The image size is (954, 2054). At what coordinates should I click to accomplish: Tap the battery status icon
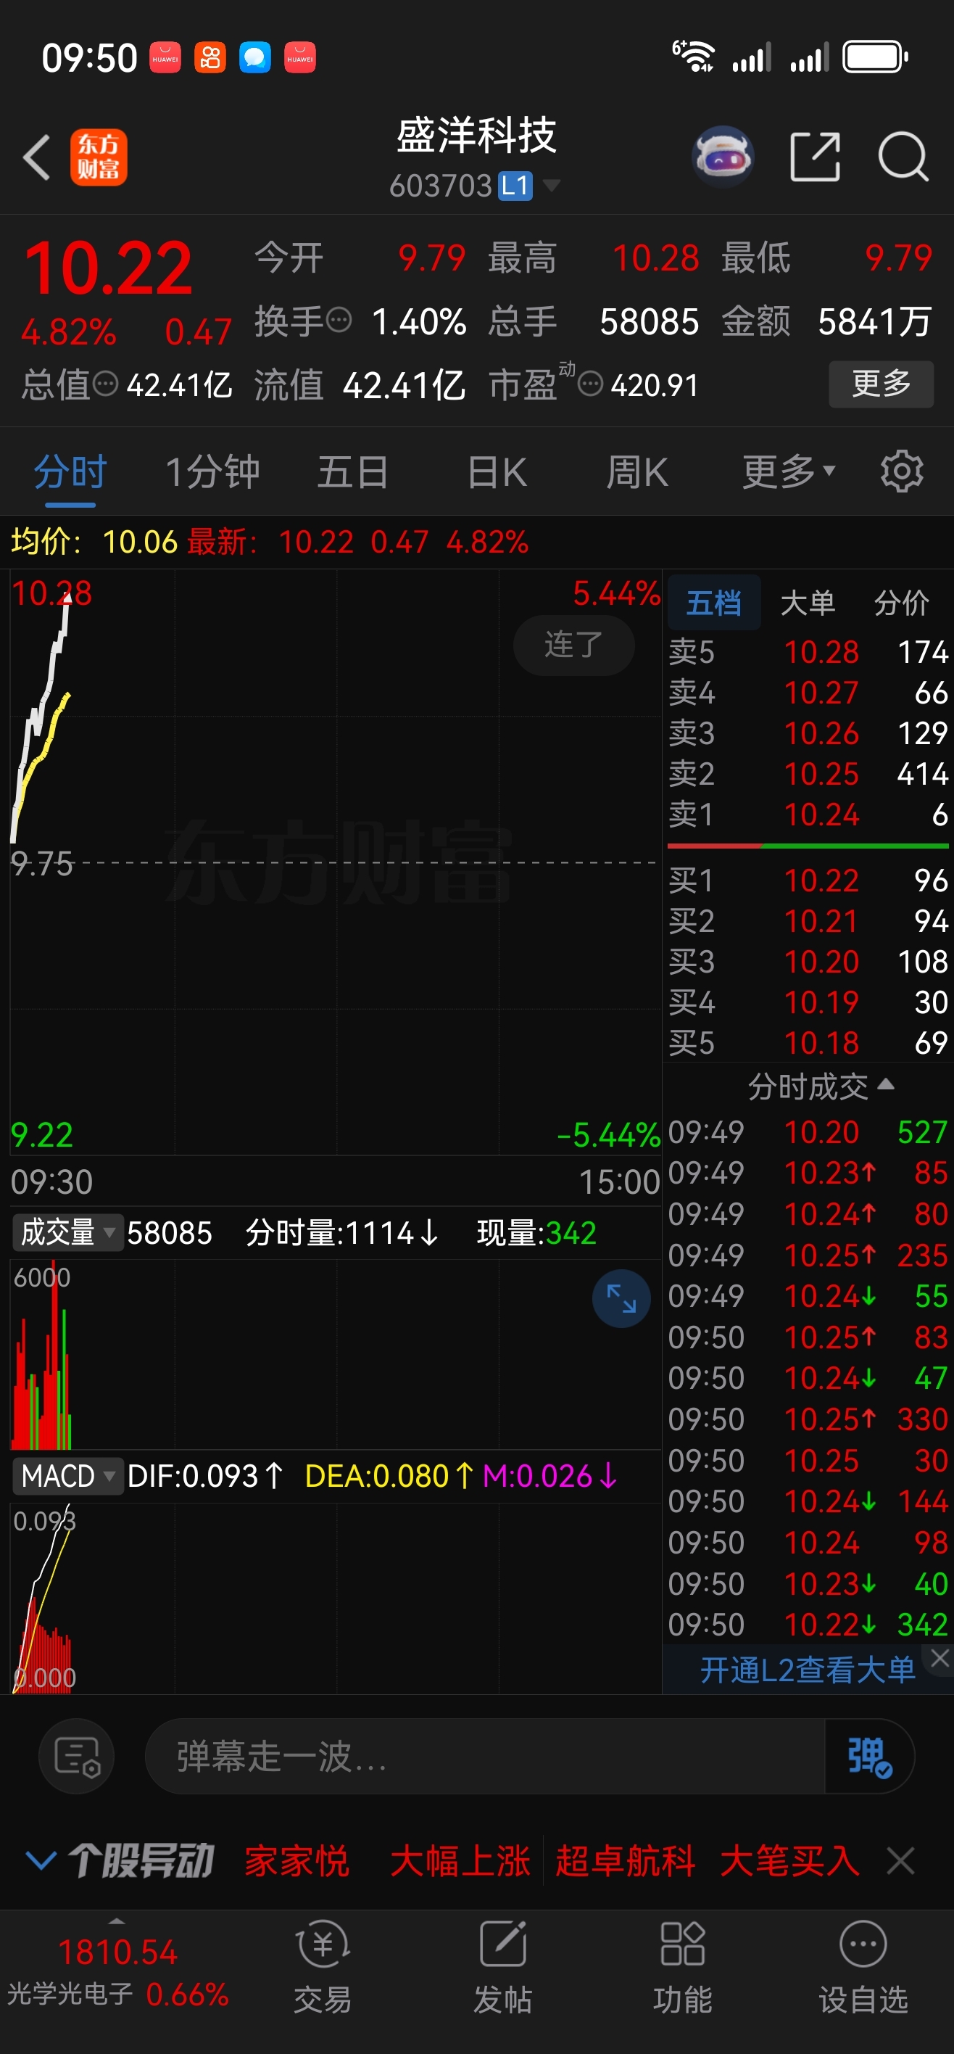[876, 57]
